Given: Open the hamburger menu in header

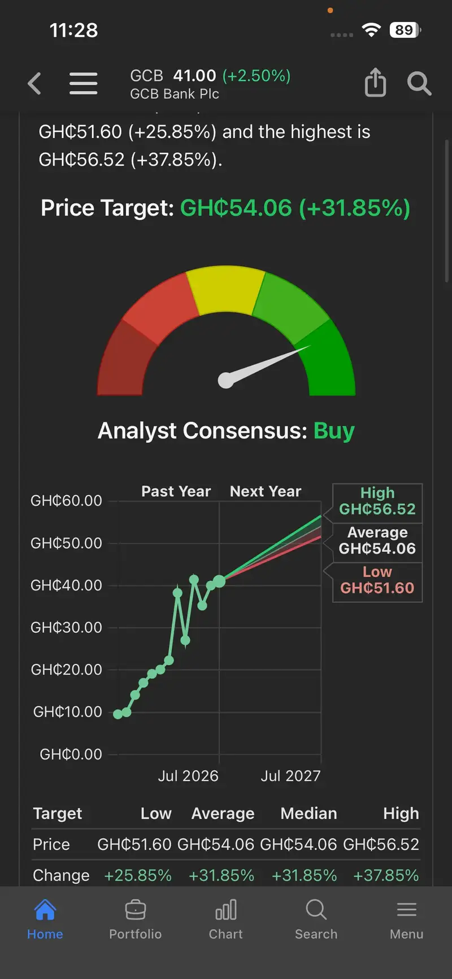Looking at the screenshot, I should (x=84, y=84).
